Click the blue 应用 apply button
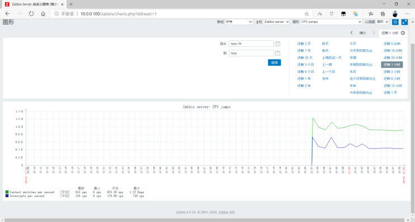Viewport: 415px width, 222px height. [x=275, y=62]
